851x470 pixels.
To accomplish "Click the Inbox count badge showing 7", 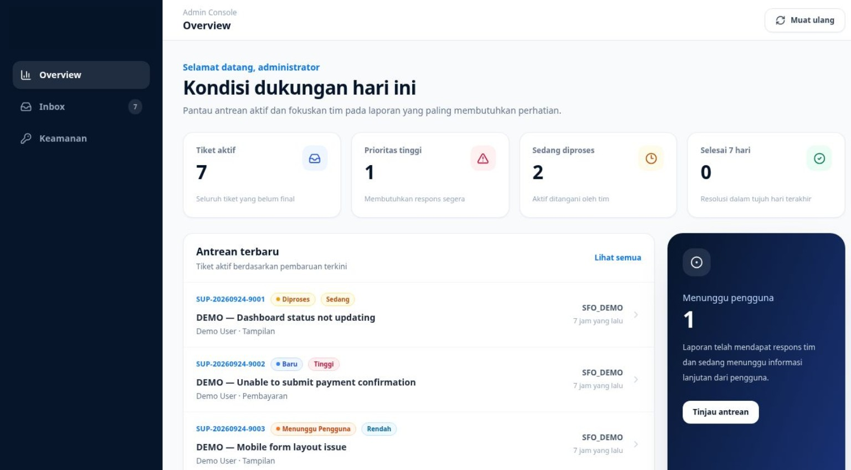I will (135, 107).
